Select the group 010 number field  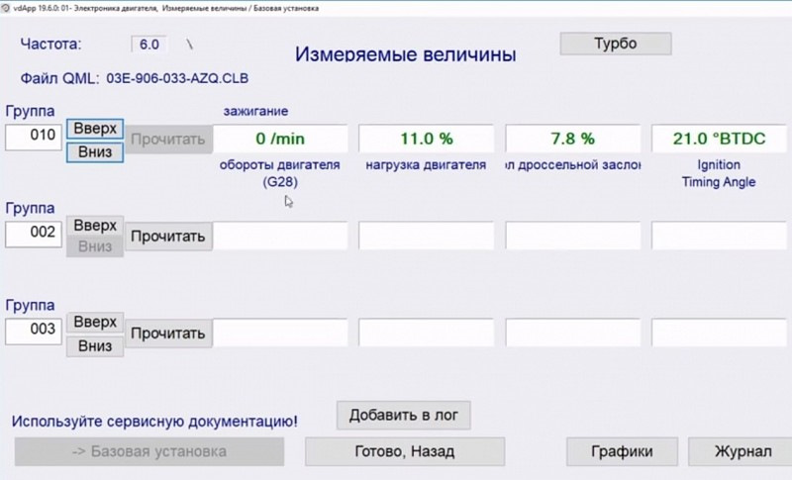click(x=34, y=137)
